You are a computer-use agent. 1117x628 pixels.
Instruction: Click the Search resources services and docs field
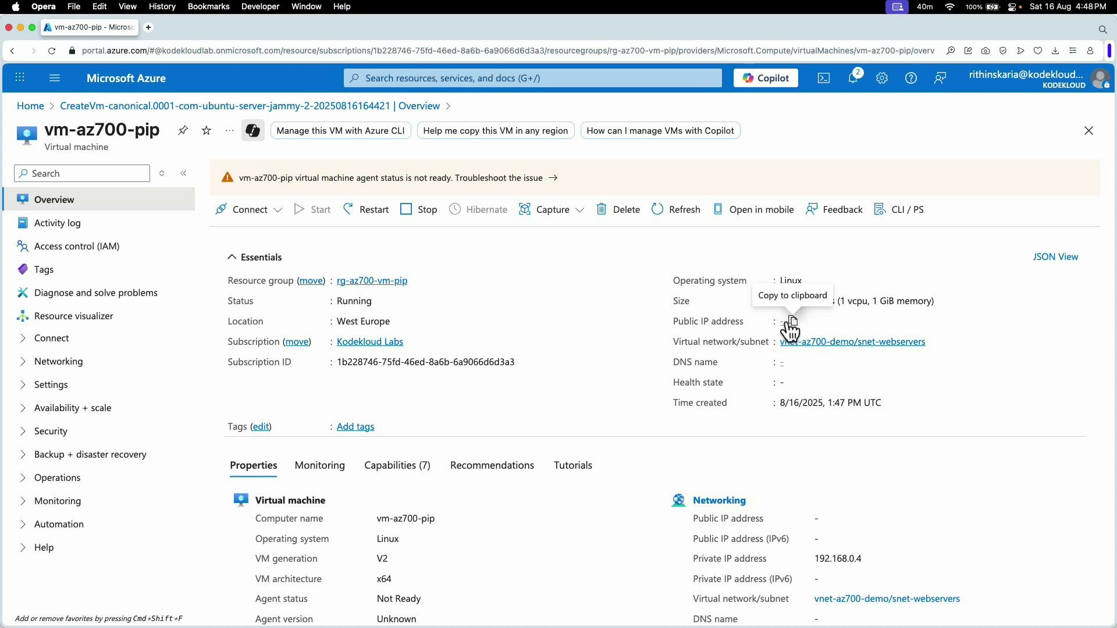[531, 77]
